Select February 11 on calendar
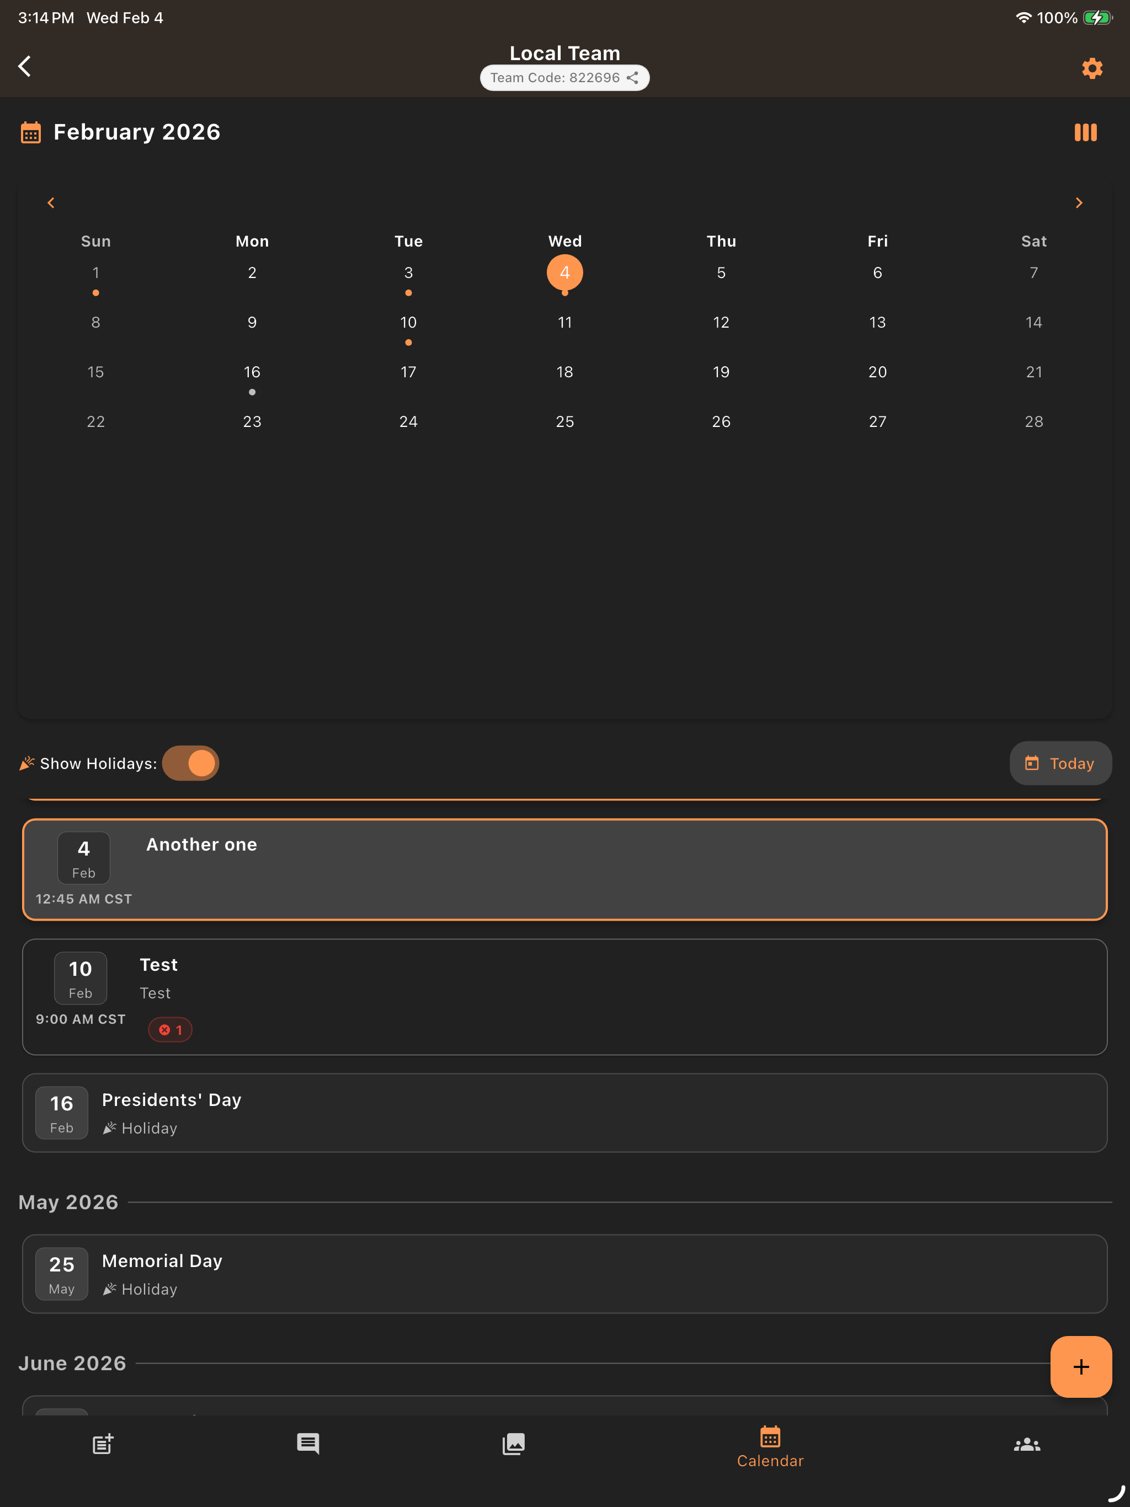Viewport: 1130px width, 1507px height. (564, 322)
